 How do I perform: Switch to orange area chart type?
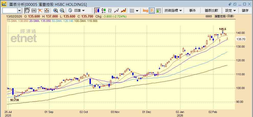click(x=124, y=11)
